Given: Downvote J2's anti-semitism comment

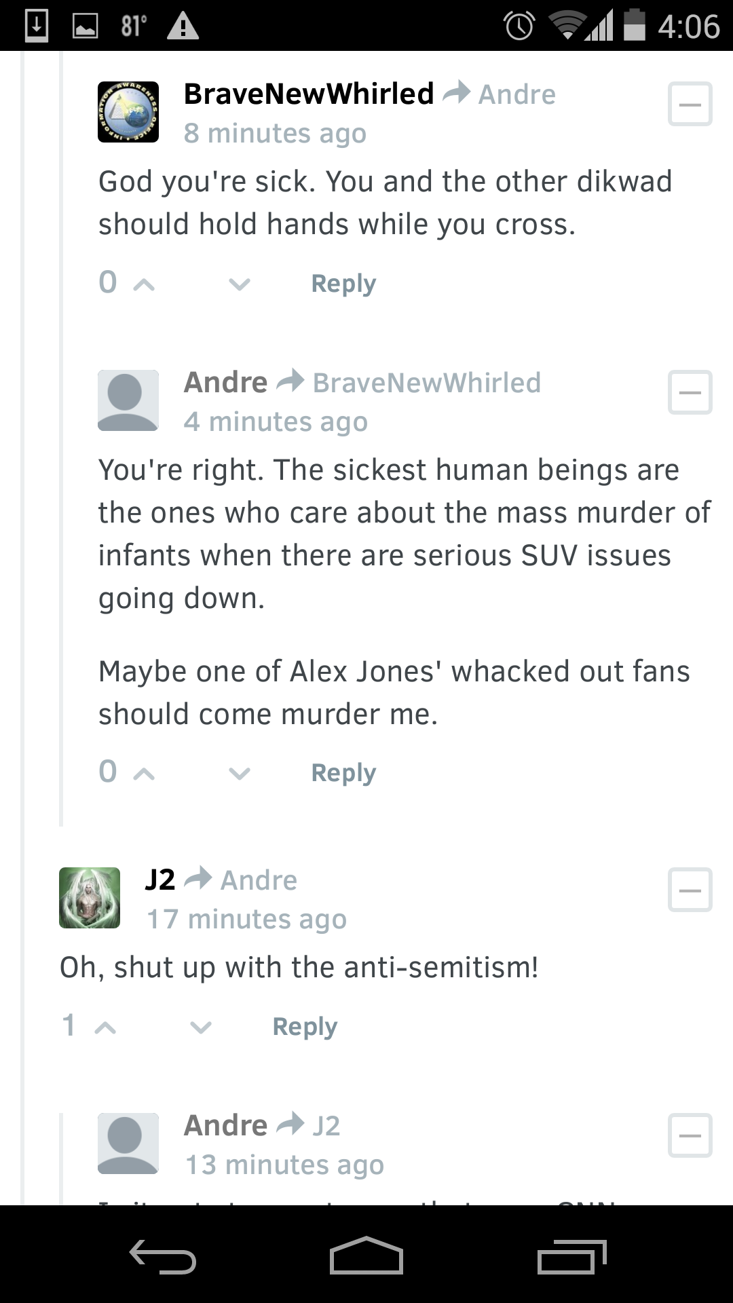Looking at the screenshot, I should pos(200,1027).
